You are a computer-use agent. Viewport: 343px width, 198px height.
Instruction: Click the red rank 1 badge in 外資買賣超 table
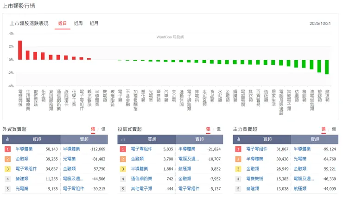click(7, 149)
